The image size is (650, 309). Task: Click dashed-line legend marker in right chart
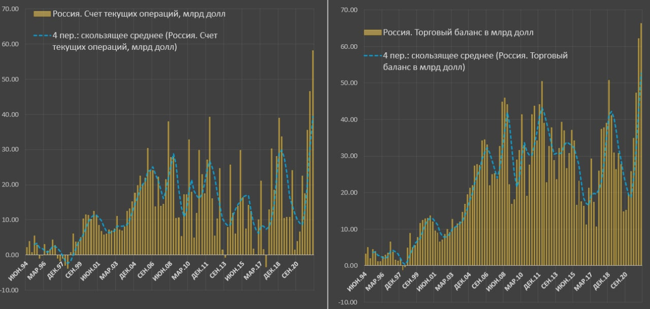(x=373, y=55)
